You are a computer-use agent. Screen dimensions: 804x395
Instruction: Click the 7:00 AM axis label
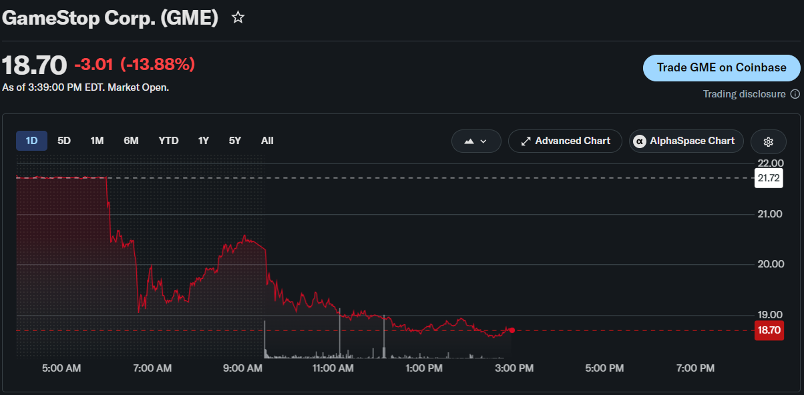coord(152,368)
